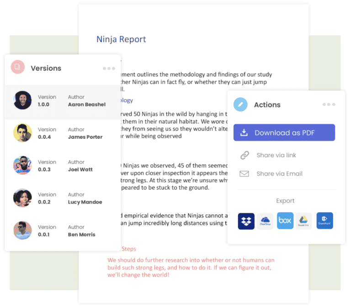Click the envelope email icon
The height and width of the screenshot is (307, 351).
pos(245,174)
